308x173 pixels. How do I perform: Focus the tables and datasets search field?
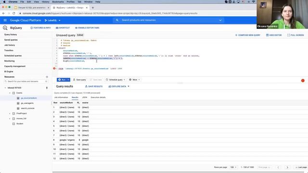tap(26, 81)
